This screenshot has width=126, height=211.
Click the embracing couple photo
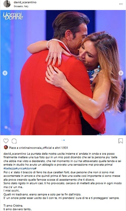[63, 72]
